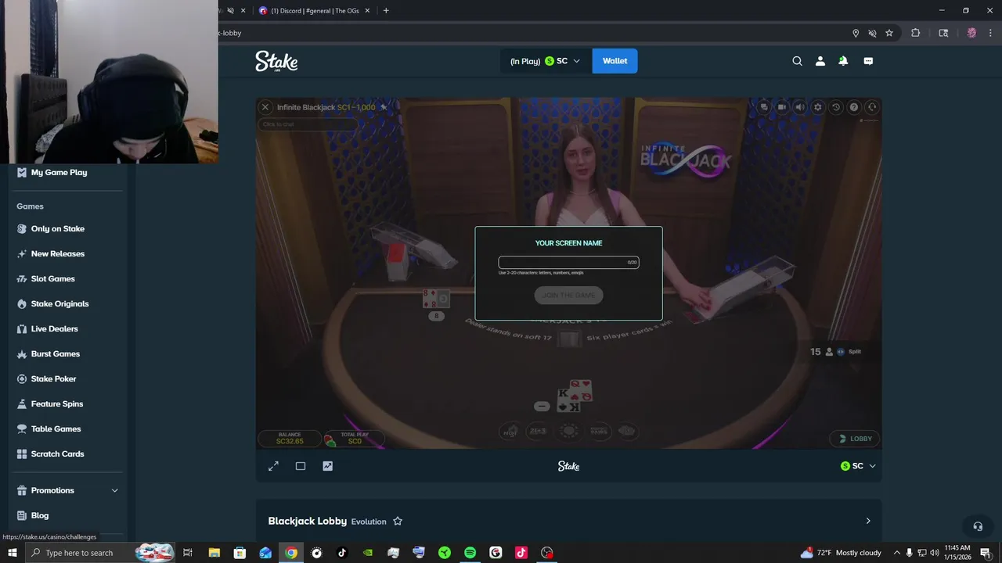Open the in-game chat panel icon
The image size is (1002, 563).
pos(764,107)
